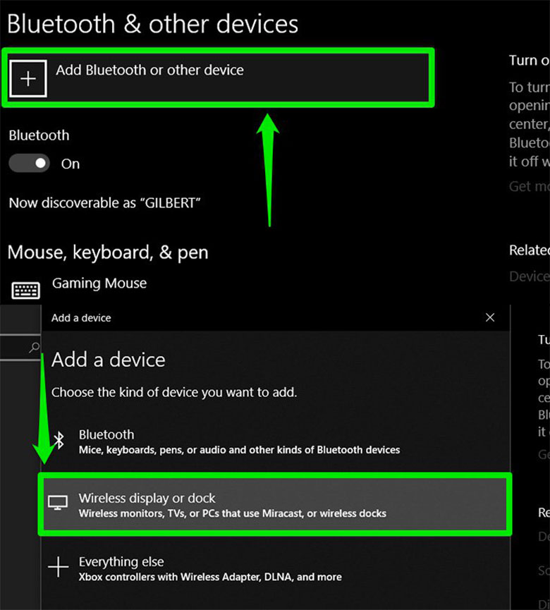Screen dimensions: 550x610
Task: Open the 'Device' link under Related settings
Action: click(x=529, y=276)
